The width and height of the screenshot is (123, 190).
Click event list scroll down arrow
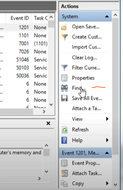pos(51,105)
